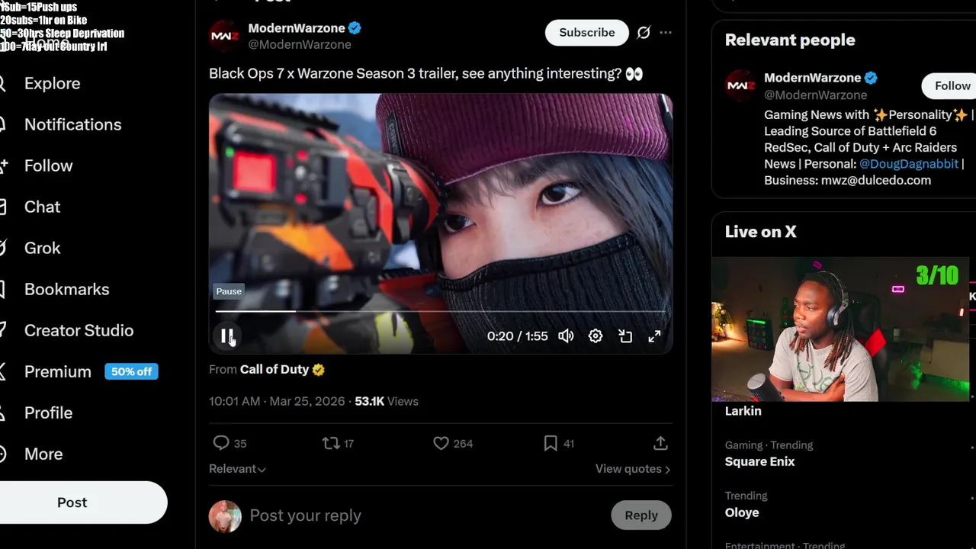
Task: Open the Oloye trending topic
Action: (742, 512)
